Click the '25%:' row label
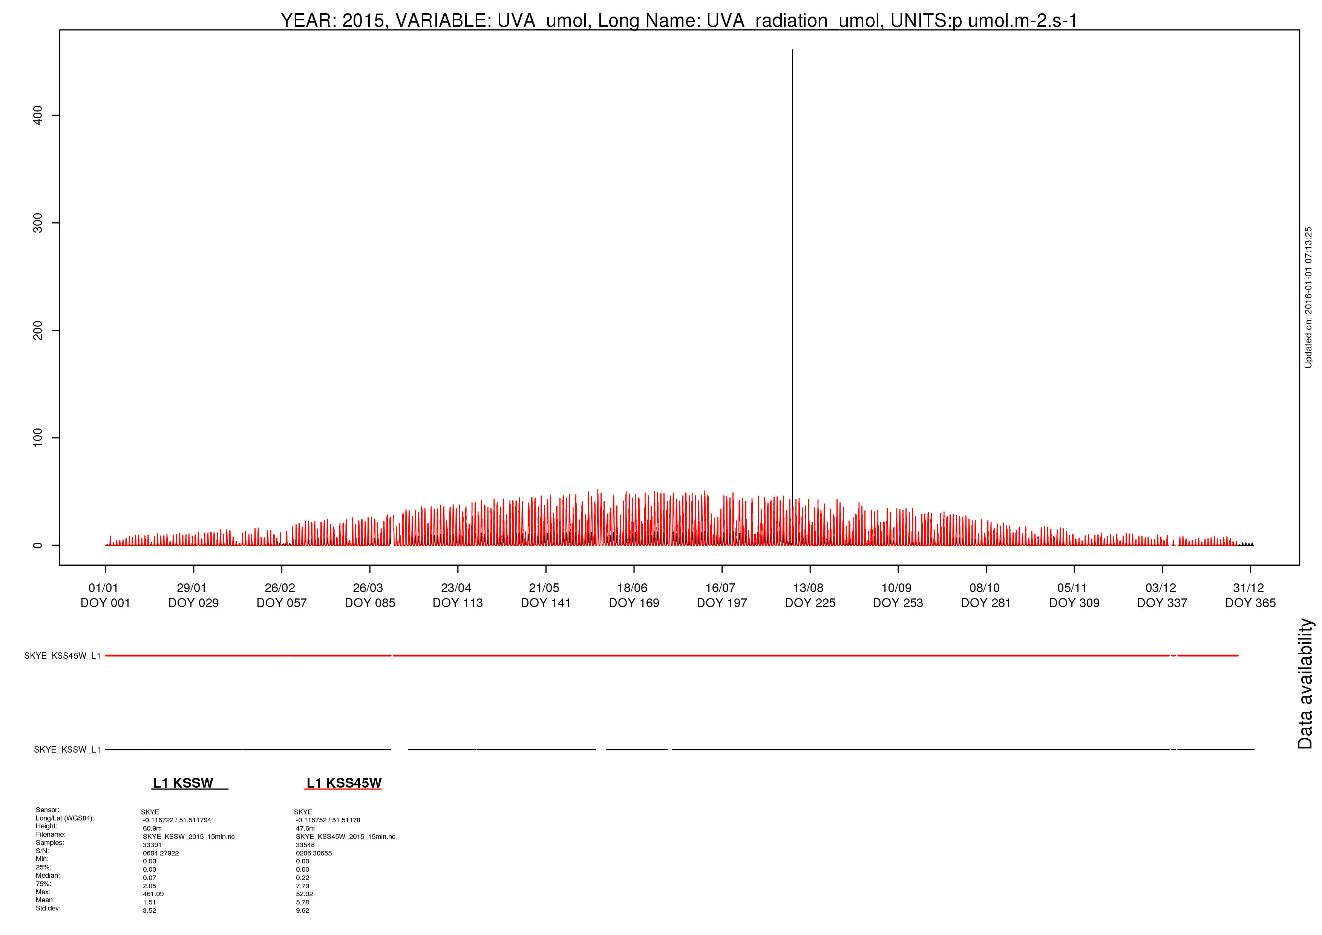 [43, 867]
